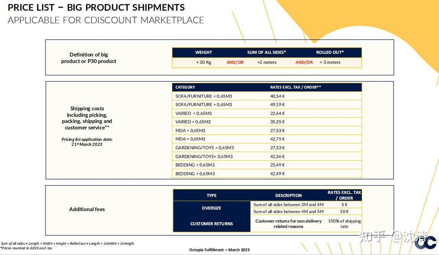This screenshot has height=255, width=439.
Task: Select the VARIED < 0,65M3 row
Action: point(193,113)
